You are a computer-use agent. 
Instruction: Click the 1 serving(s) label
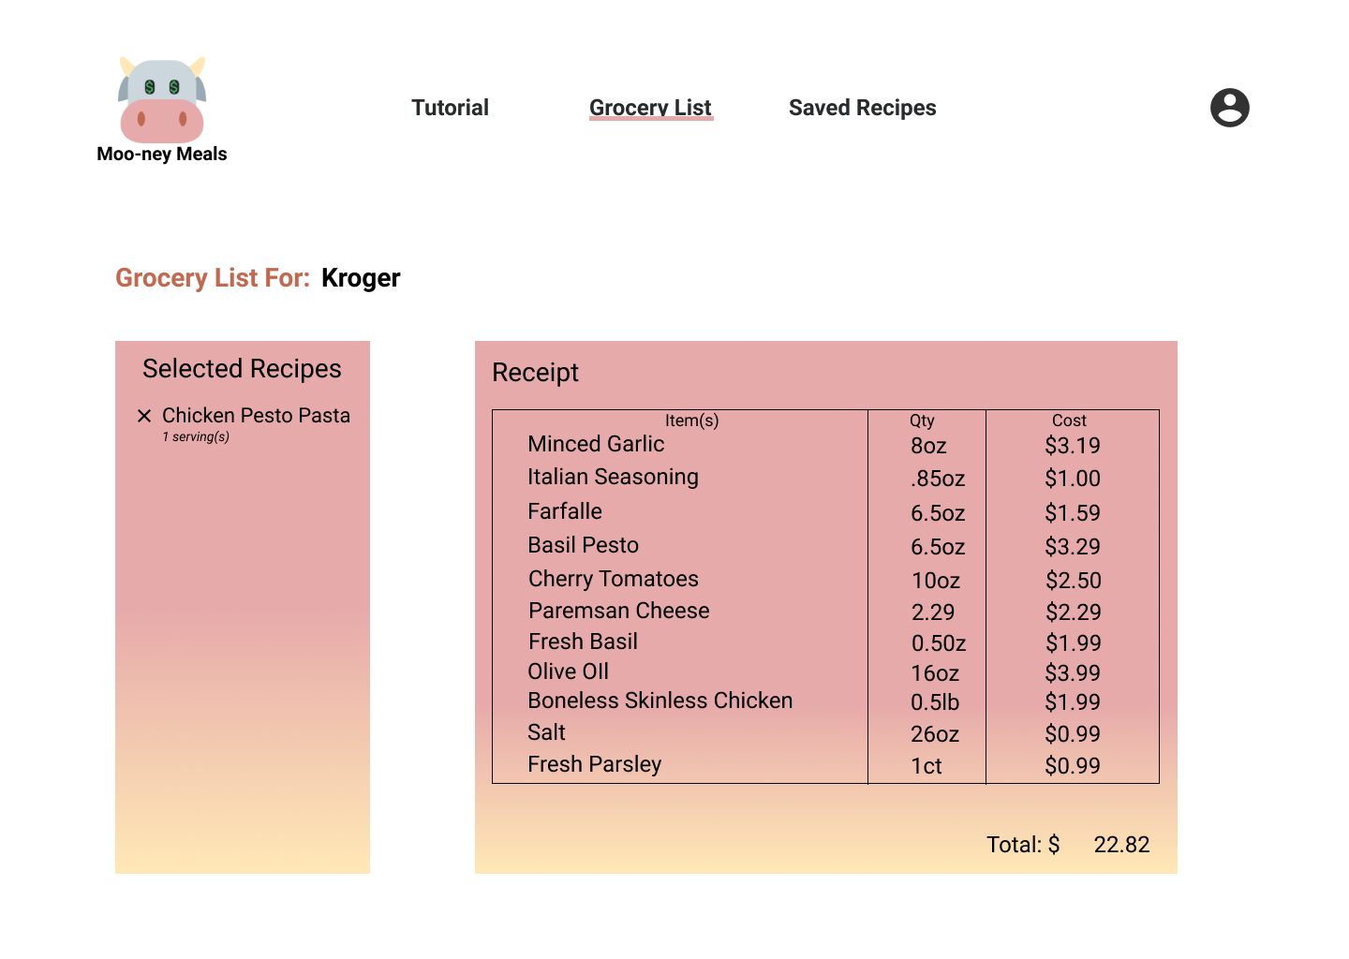[196, 437]
